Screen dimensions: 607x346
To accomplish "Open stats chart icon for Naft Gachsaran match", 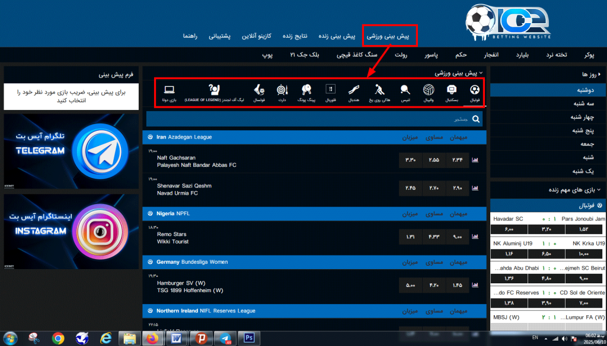I will 474,160.
